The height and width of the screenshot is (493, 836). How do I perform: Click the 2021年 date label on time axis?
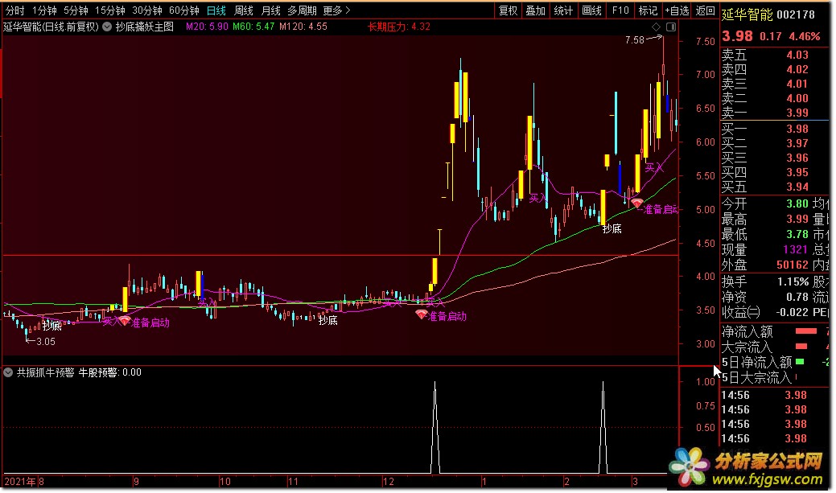coord(20,481)
